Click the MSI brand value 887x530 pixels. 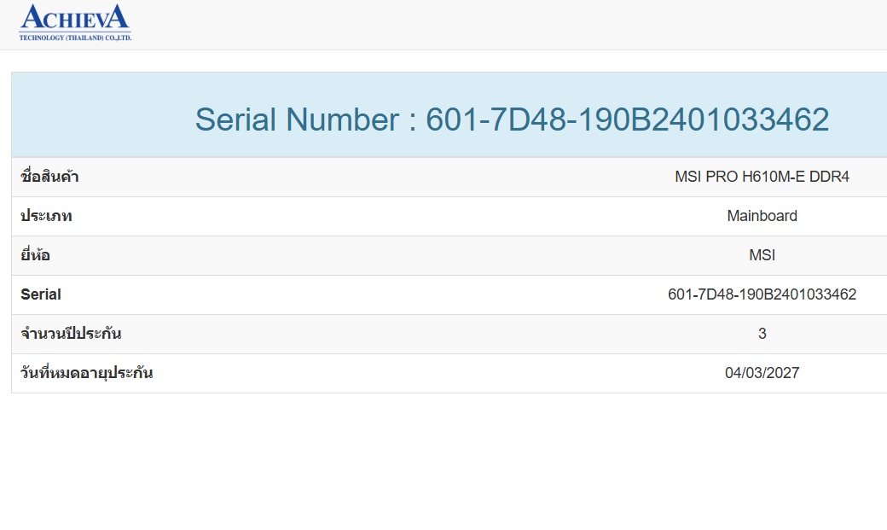pos(762,255)
